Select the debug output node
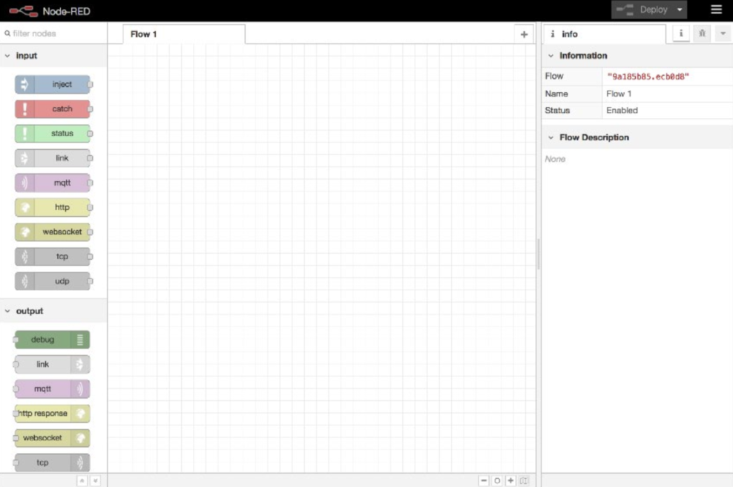This screenshot has height=487, width=733. point(53,339)
